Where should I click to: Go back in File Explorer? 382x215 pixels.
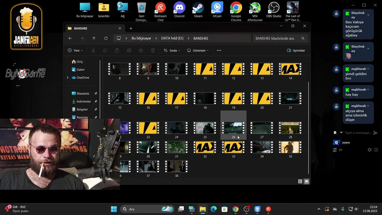pyautogui.click(x=70, y=38)
